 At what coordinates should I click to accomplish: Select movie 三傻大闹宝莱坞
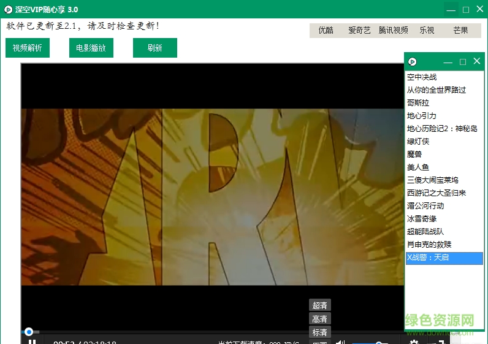pyautogui.click(x=444, y=180)
